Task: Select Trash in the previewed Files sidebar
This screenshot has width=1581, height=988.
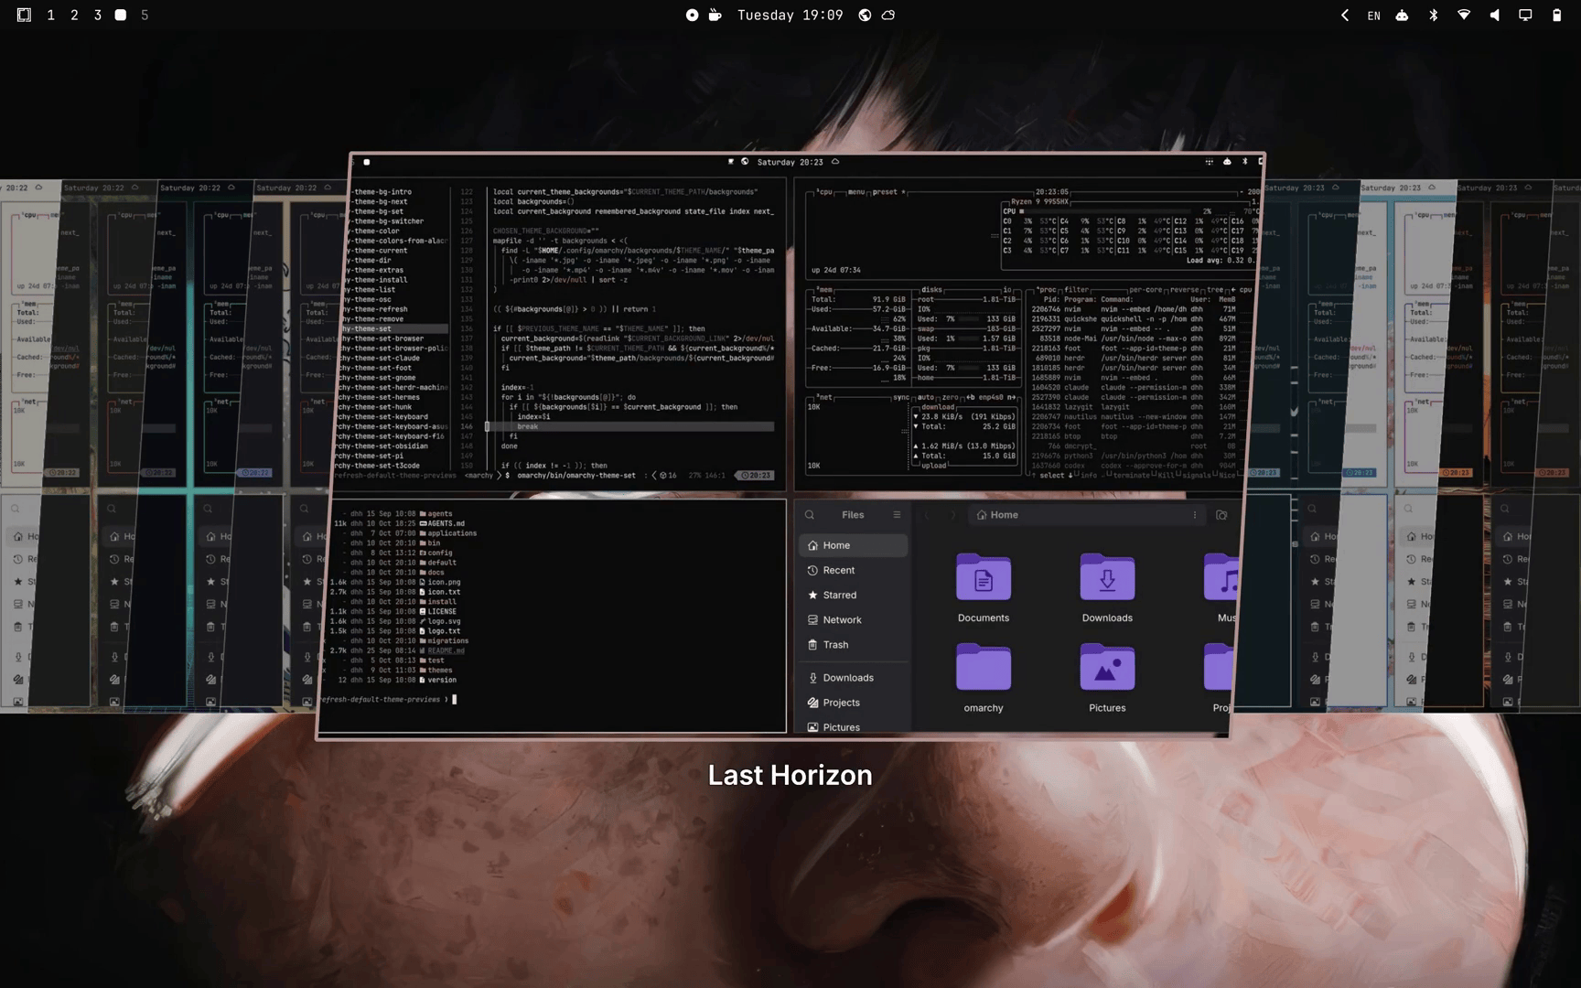Action: coord(854,644)
